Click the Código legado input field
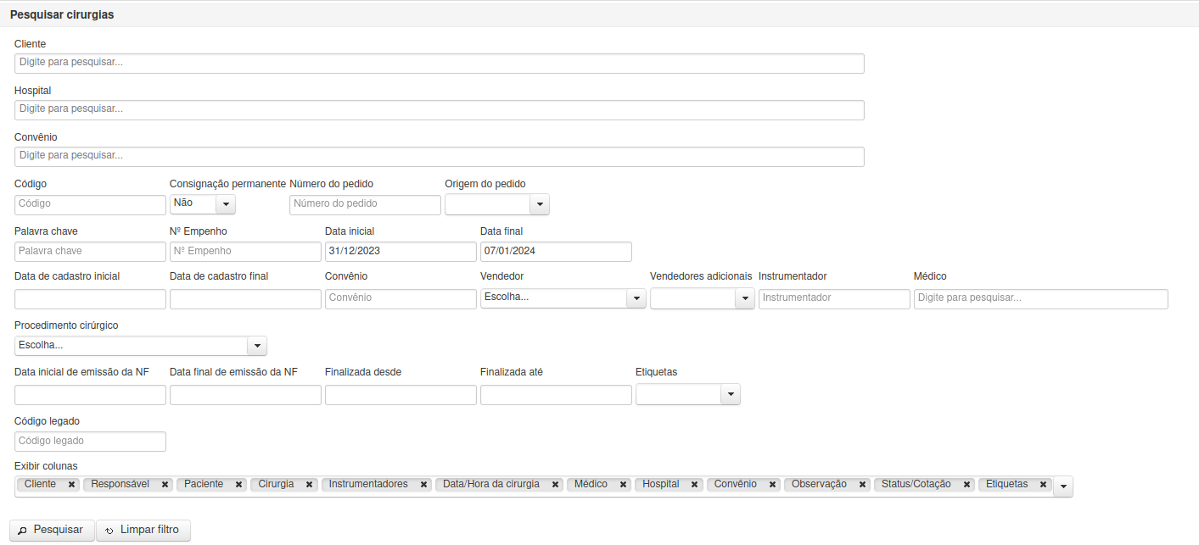The width and height of the screenshot is (1199, 545). tap(90, 442)
